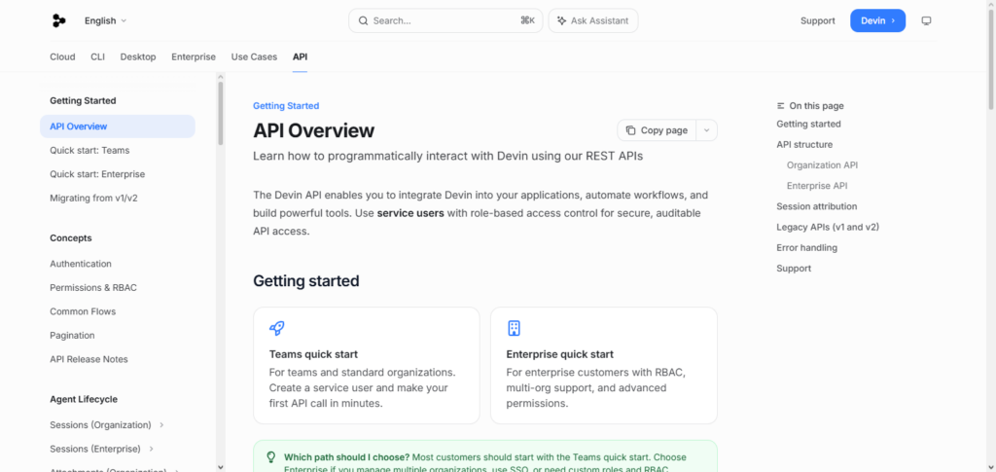Viewport: 996px width, 472px height.
Task: Open the Enterprise tab
Action: point(194,56)
